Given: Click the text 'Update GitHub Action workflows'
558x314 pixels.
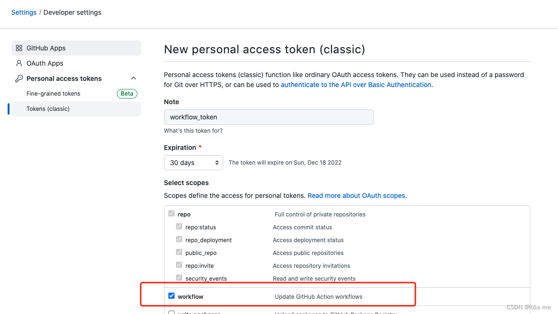Looking at the screenshot, I should 319,297.
